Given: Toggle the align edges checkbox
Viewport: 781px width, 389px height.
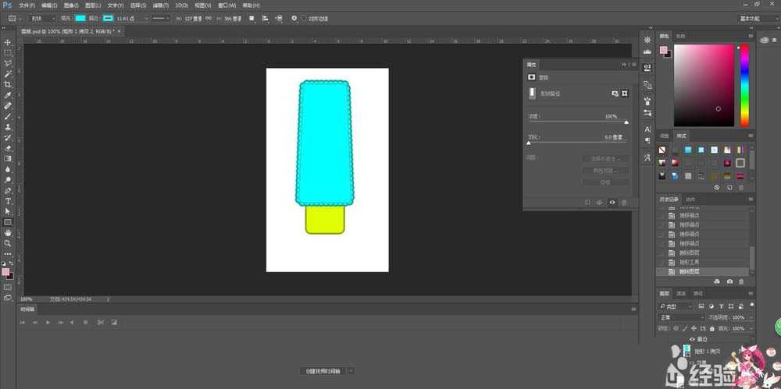Looking at the screenshot, I should (304, 17).
